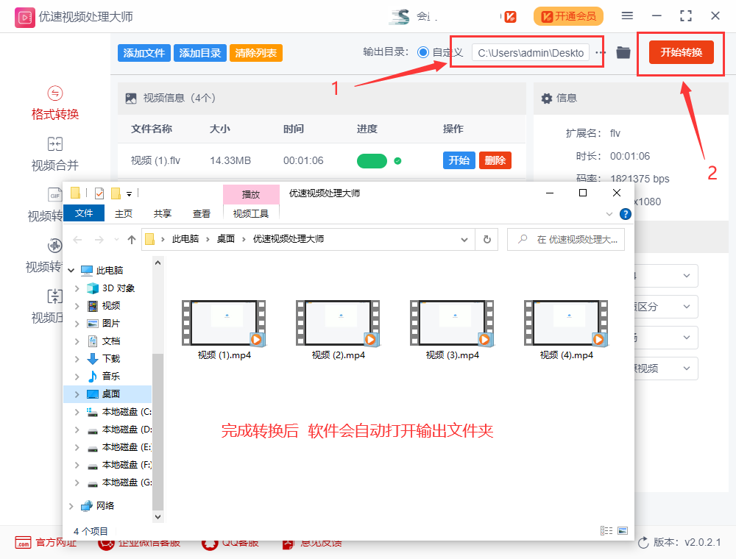
Task: Click 开始 for 视频 (1).flv
Action: pos(459,160)
